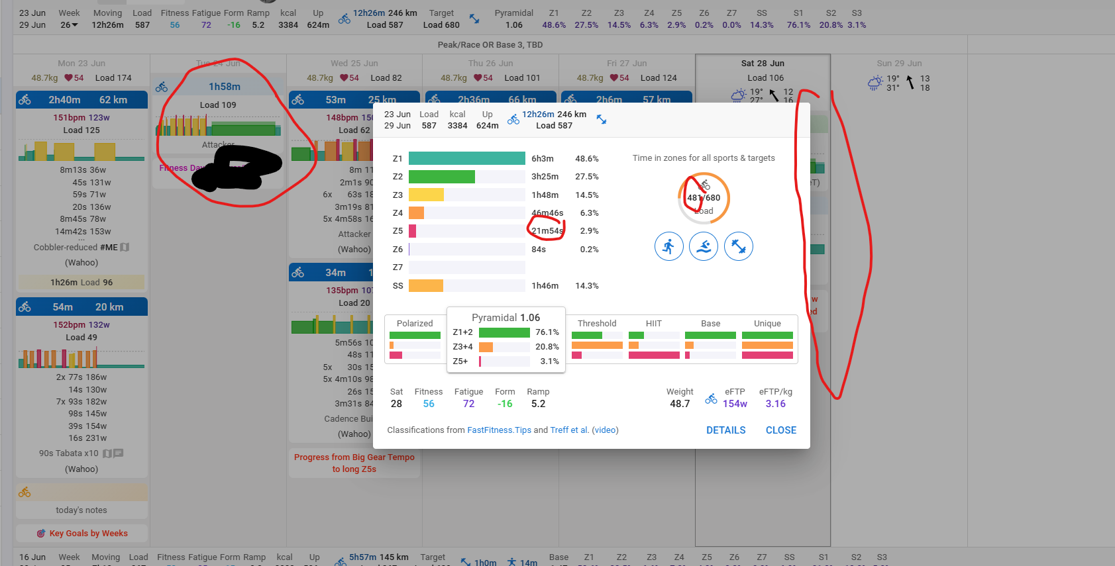The image size is (1115, 566).
Task: Select the weight training dumbbell icon button
Action: pyautogui.click(x=739, y=247)
